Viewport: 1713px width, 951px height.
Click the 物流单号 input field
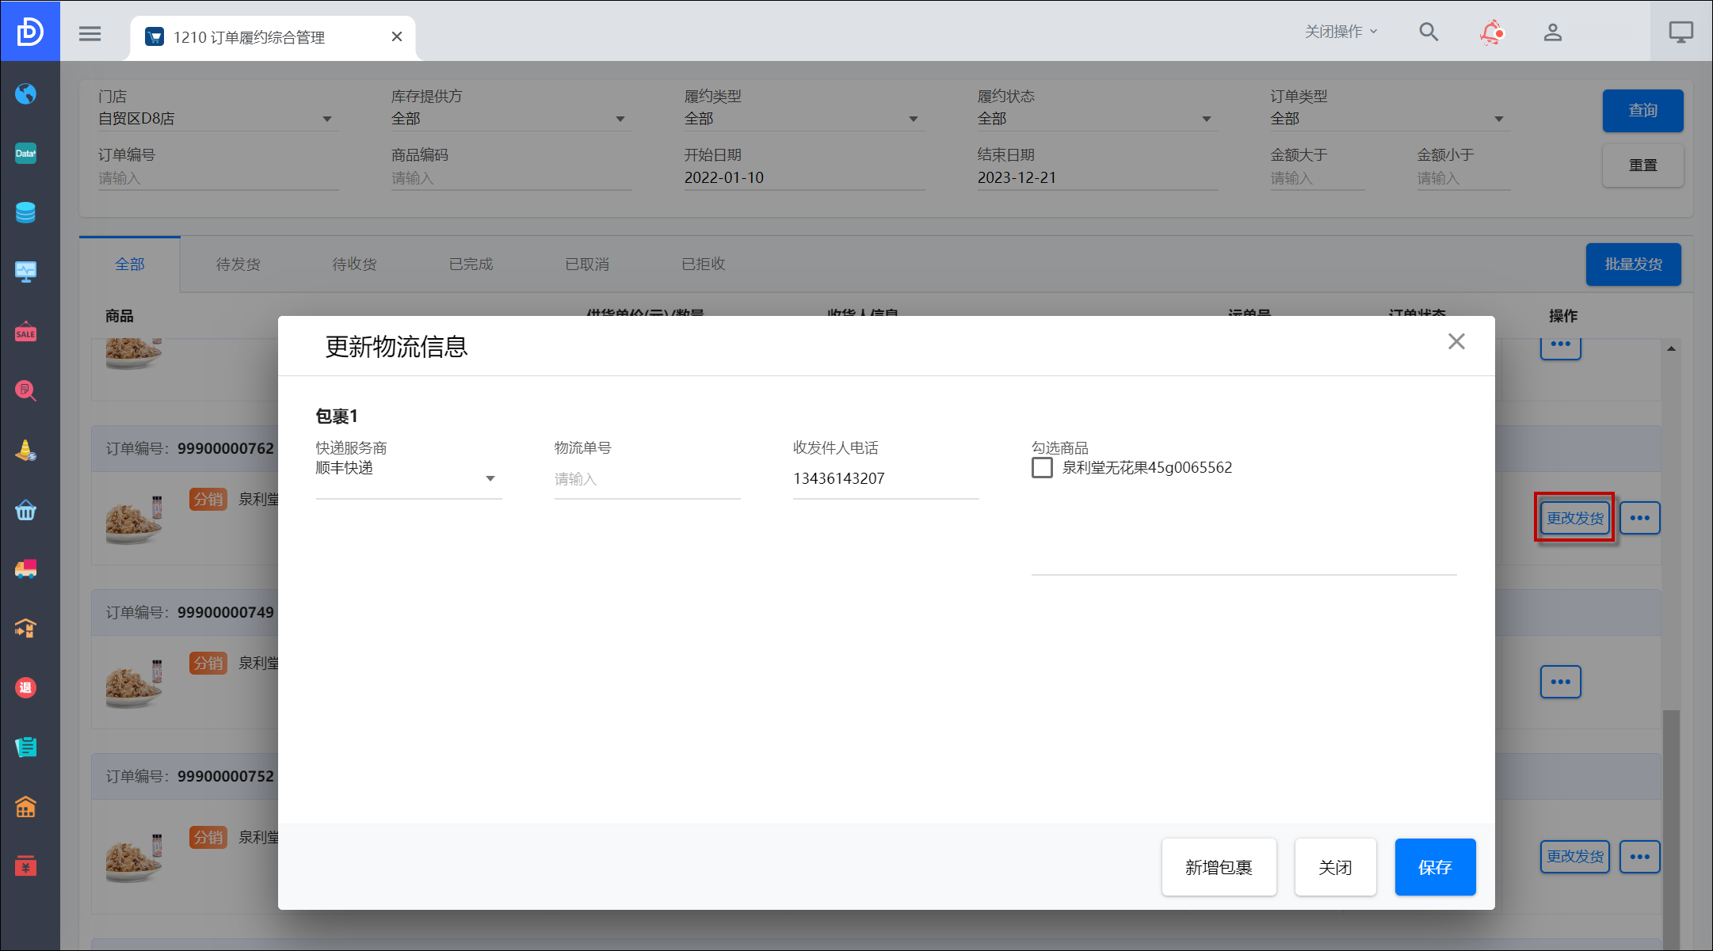coord(646,479)
